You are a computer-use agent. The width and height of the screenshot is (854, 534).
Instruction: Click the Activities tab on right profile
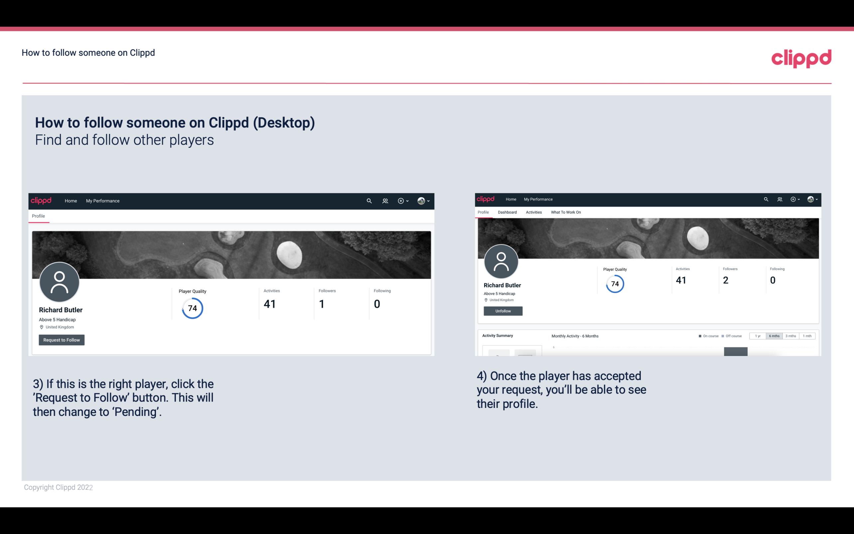pos(533,212)
